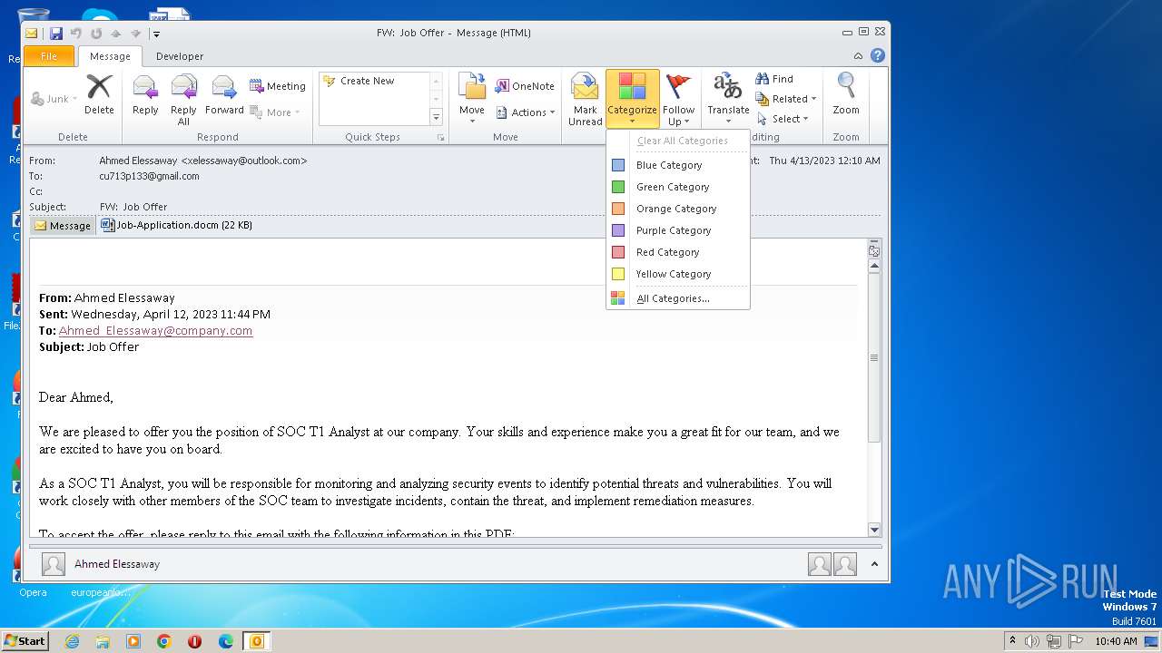Image resolution: width=1162 pixels, height=653 pixels.
Task: Show the Message body tab
Action: click(63, 226)
